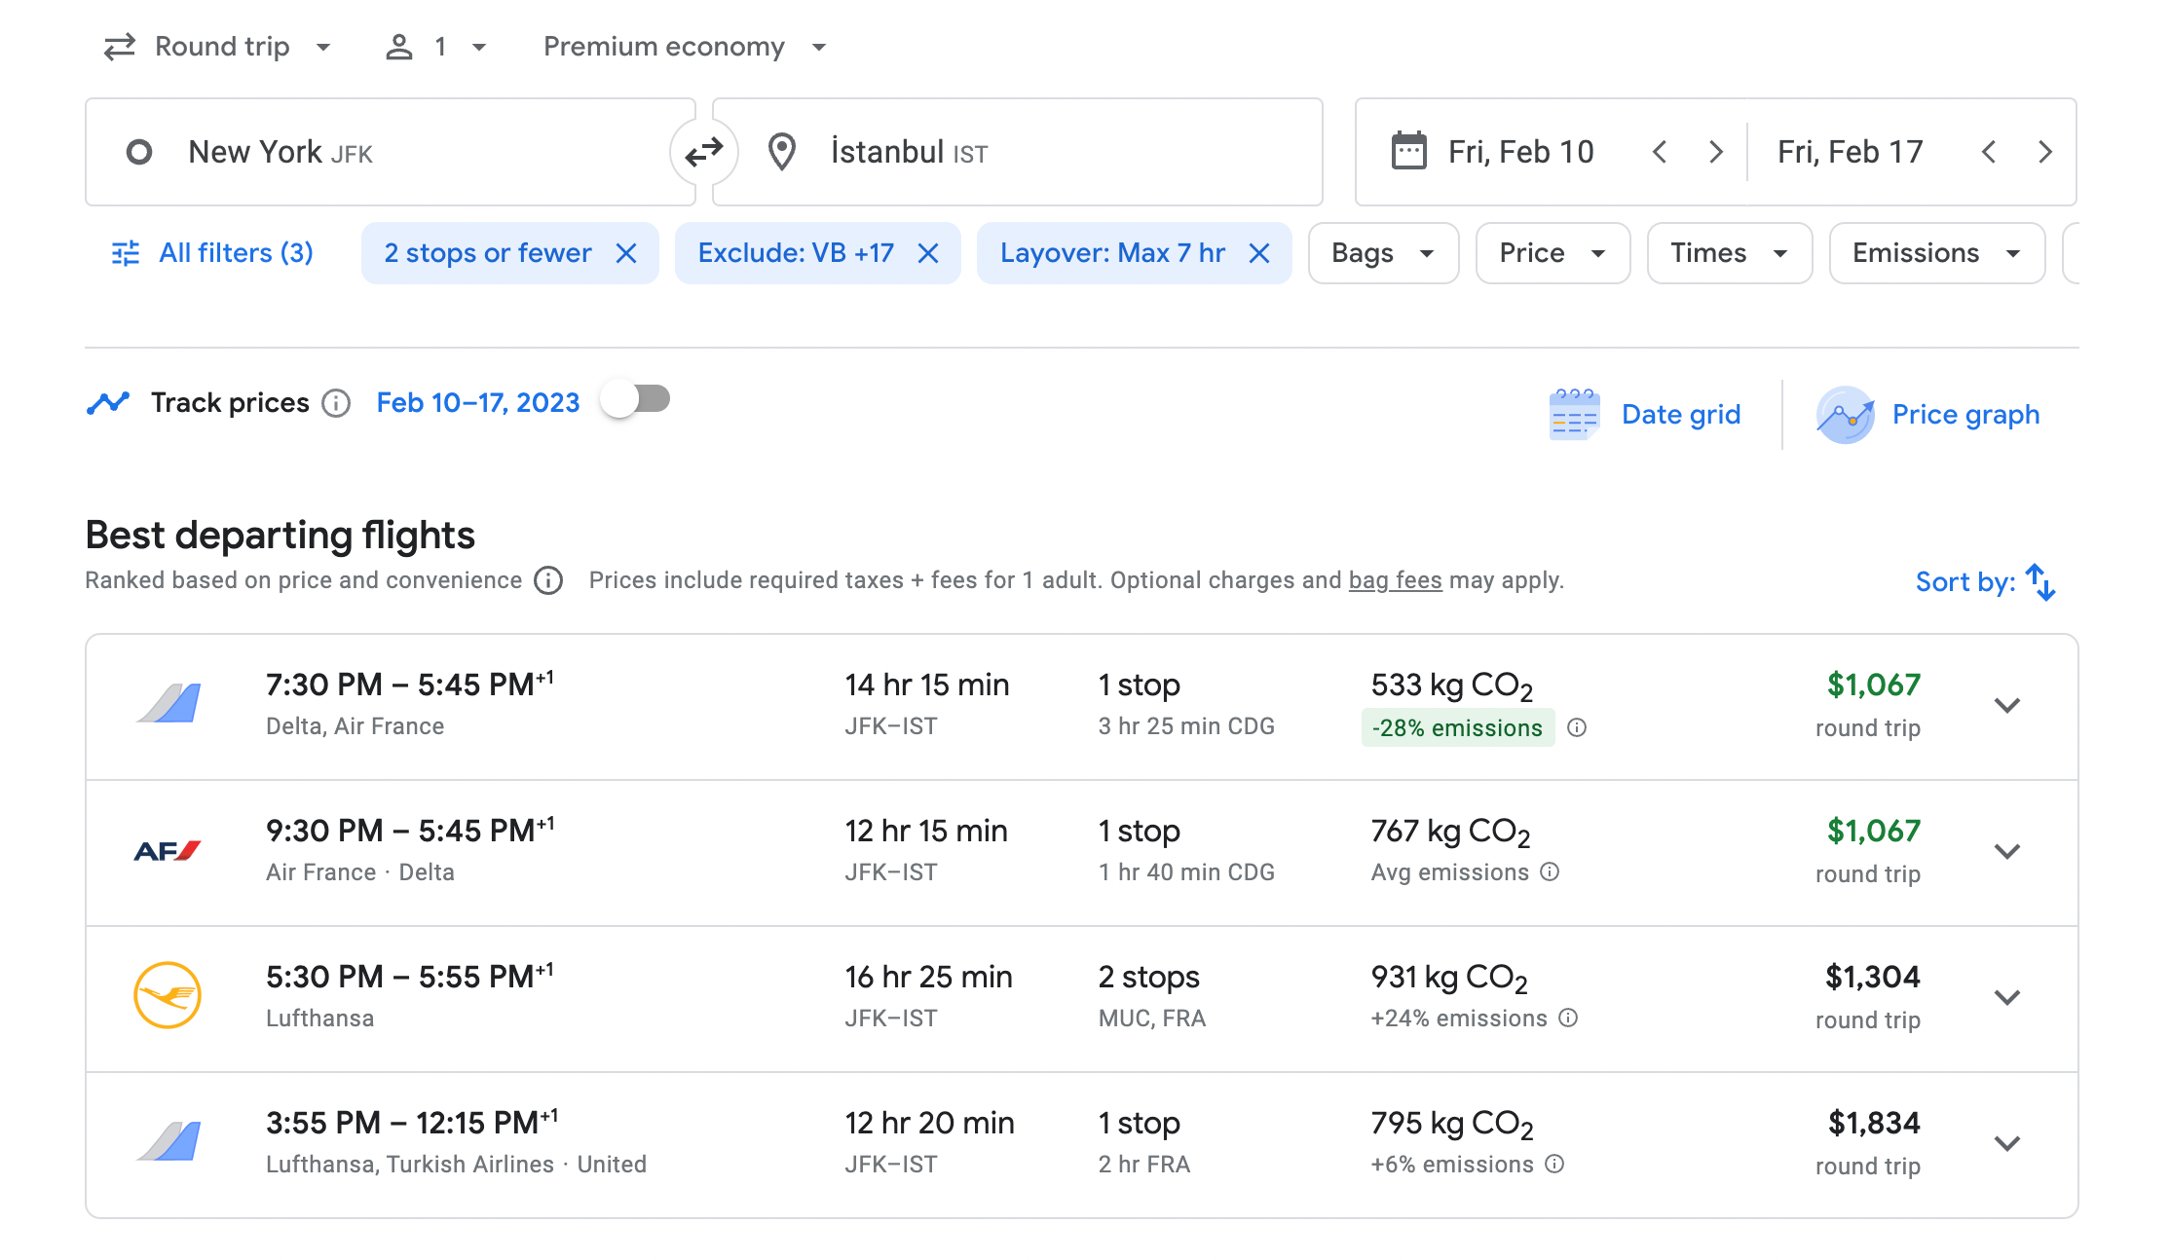Go to previous return date before Feb 17
The image size is (2170, 1260).
tap(1989, 152)
